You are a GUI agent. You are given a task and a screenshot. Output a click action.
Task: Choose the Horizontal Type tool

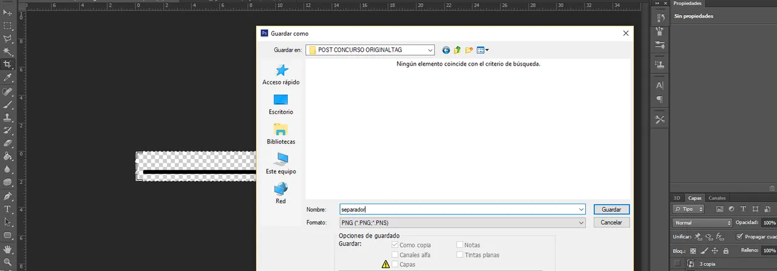(8, 210)
